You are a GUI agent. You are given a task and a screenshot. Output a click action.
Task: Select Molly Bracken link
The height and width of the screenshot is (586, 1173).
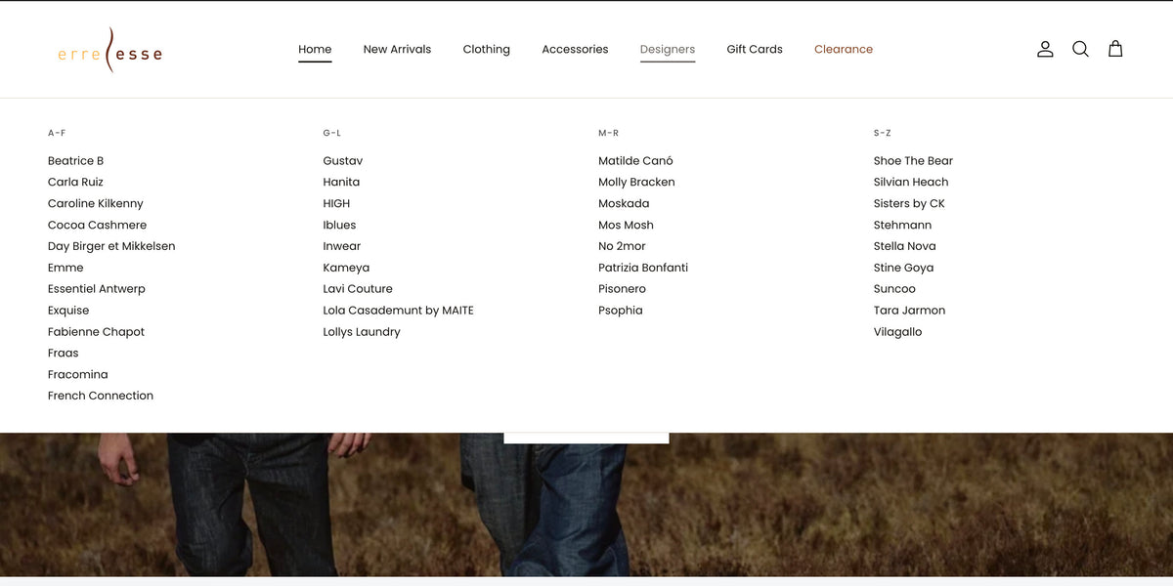click(636, 182)
